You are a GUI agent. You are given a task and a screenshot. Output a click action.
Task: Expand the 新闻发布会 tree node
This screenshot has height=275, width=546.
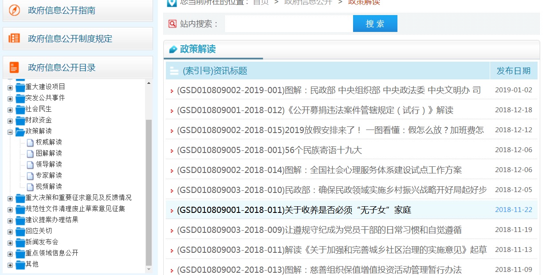click(10, 242)
